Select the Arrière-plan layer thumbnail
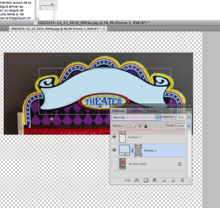220x208 pixels. [122, 164]
